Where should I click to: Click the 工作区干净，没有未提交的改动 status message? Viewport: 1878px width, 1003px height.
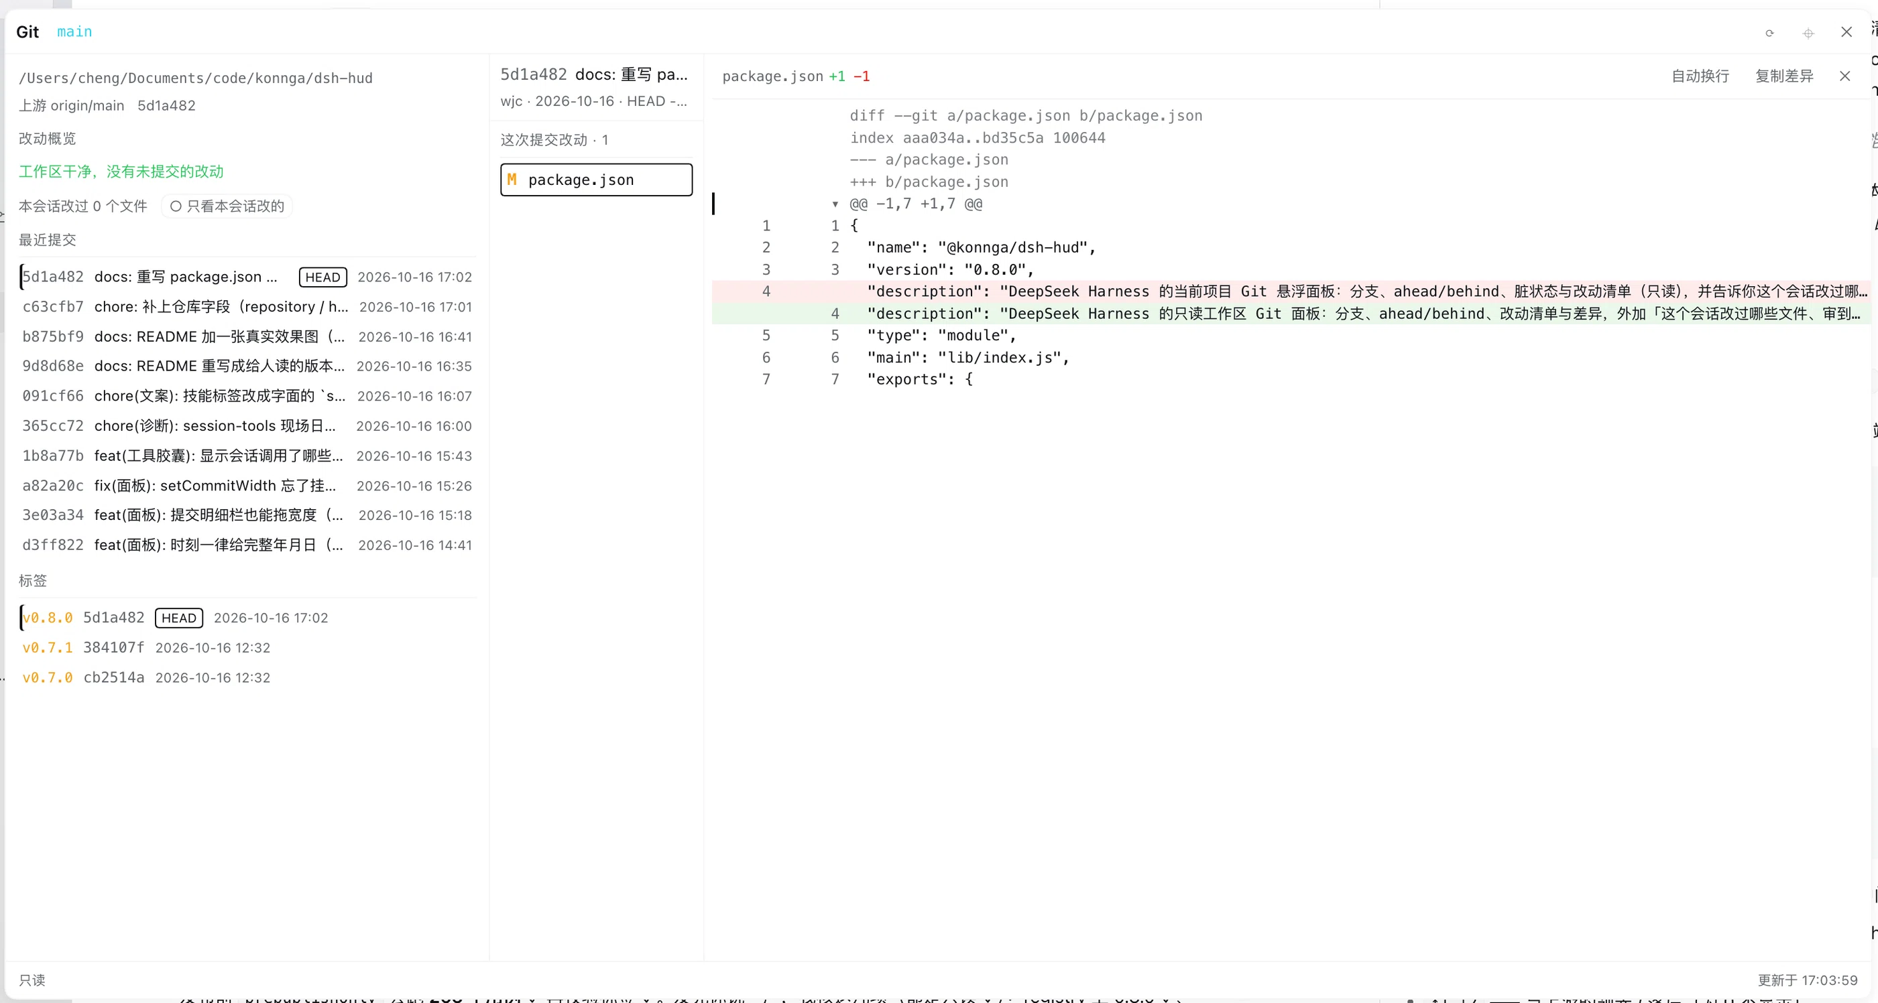coord(121,171)
